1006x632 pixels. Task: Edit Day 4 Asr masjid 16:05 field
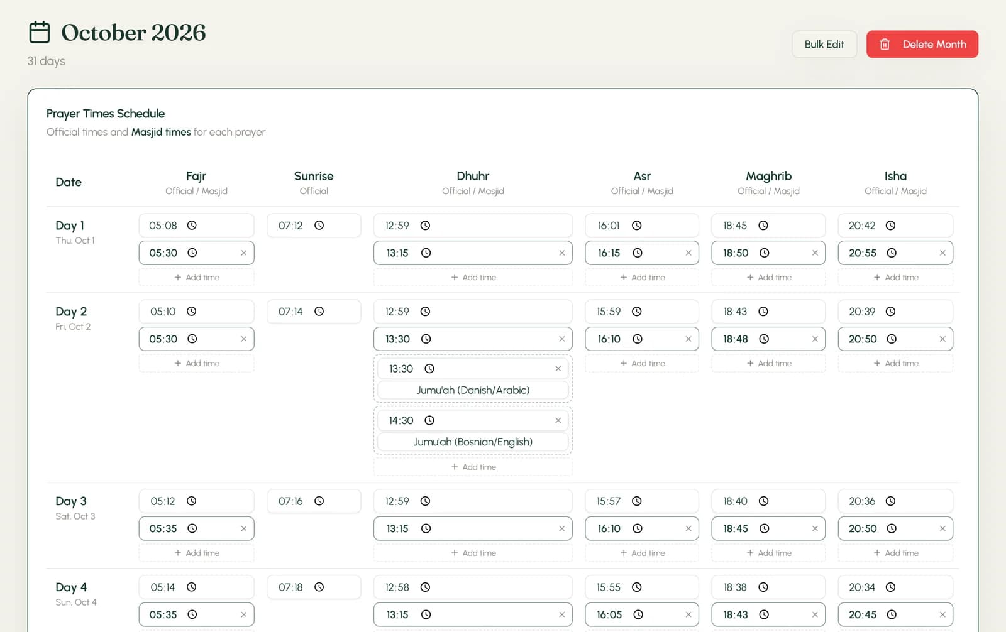[x=642, y=615]
